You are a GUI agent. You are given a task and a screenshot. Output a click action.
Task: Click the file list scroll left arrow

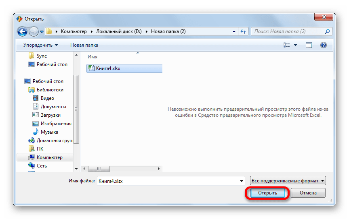click(x=84, y=169)
